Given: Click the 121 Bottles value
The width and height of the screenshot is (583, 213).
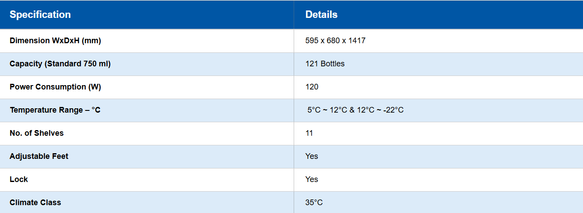Looking at the screenshot, I should click(x=325, y=64).
